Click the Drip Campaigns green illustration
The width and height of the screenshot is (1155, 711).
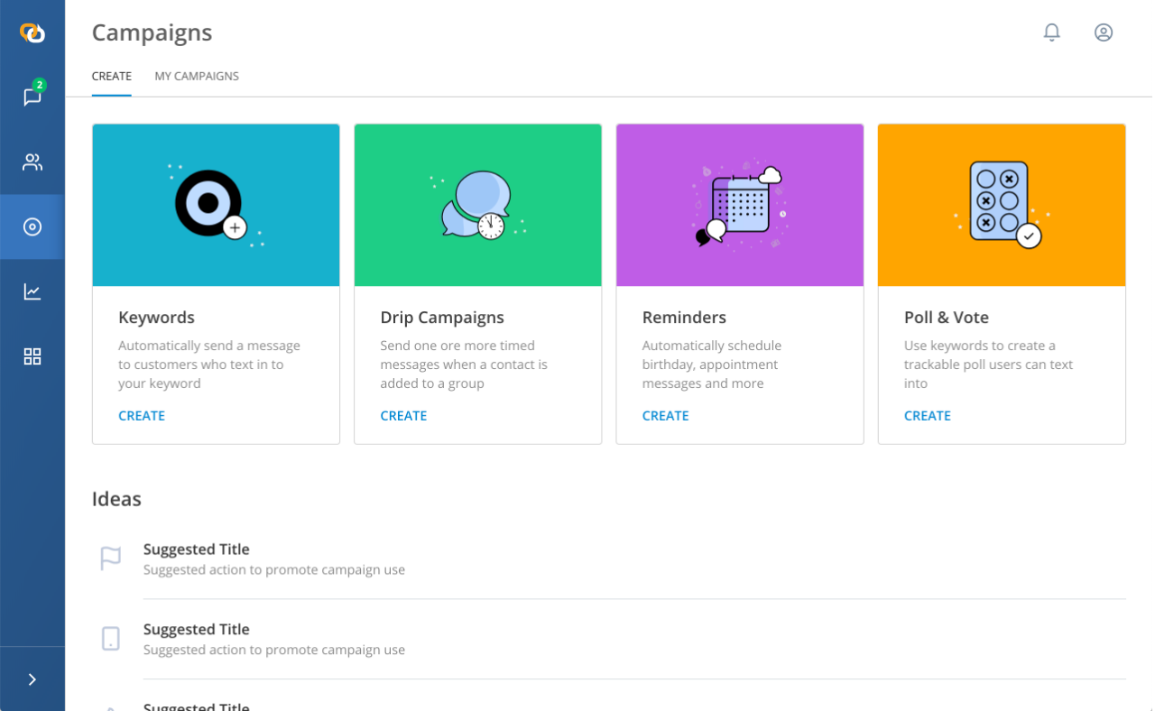point(477,206)
